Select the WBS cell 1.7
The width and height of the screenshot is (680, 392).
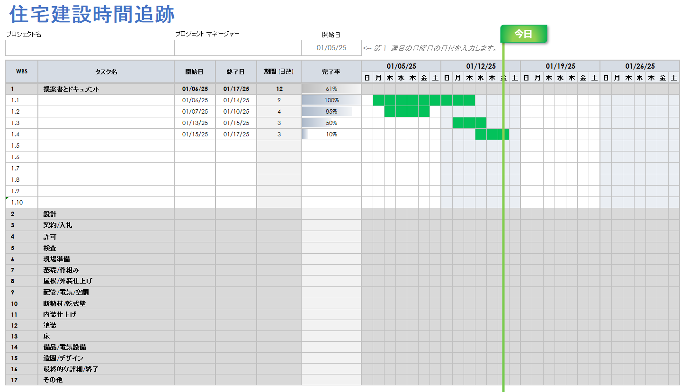22,169
